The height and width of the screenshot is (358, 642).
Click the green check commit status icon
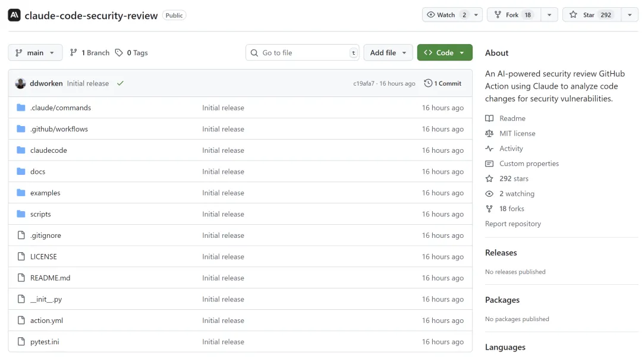[120, 83]
